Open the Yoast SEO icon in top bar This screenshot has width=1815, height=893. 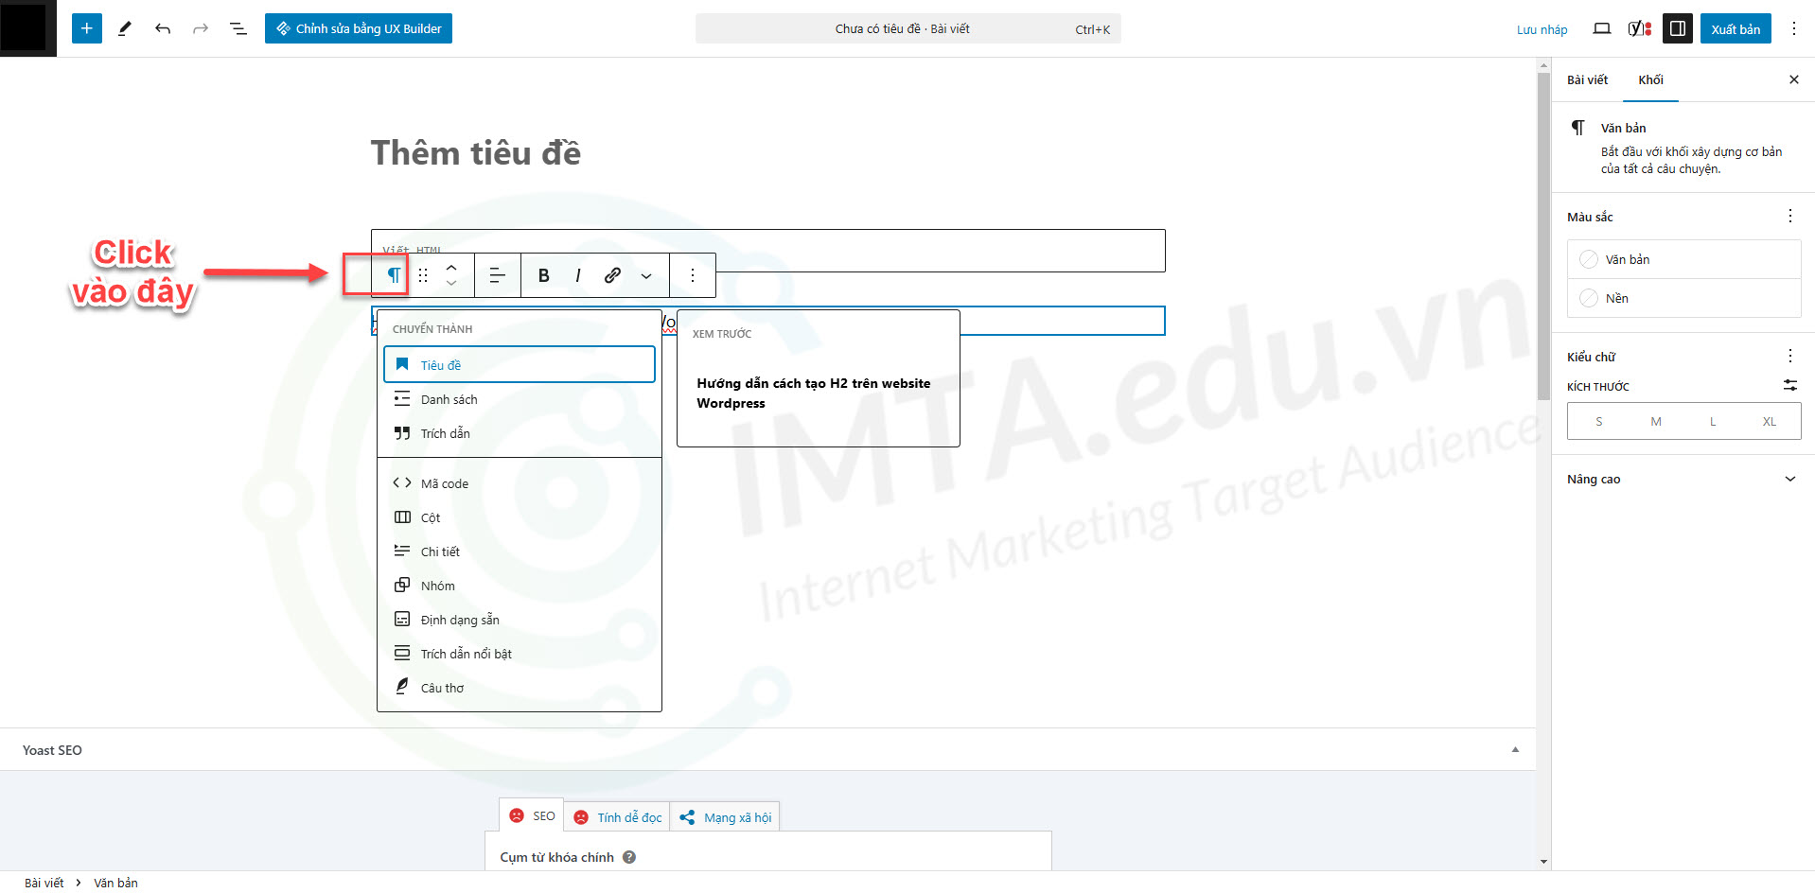click(1640, 28)
